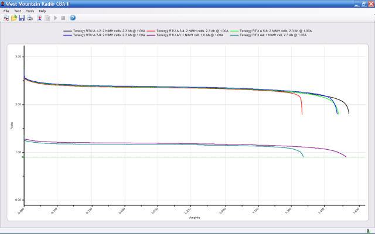The height and width of the screenshot is (234, 375).
Task: Click the purple line swatch for RTU A3
Action: click(x=151, y=35)
